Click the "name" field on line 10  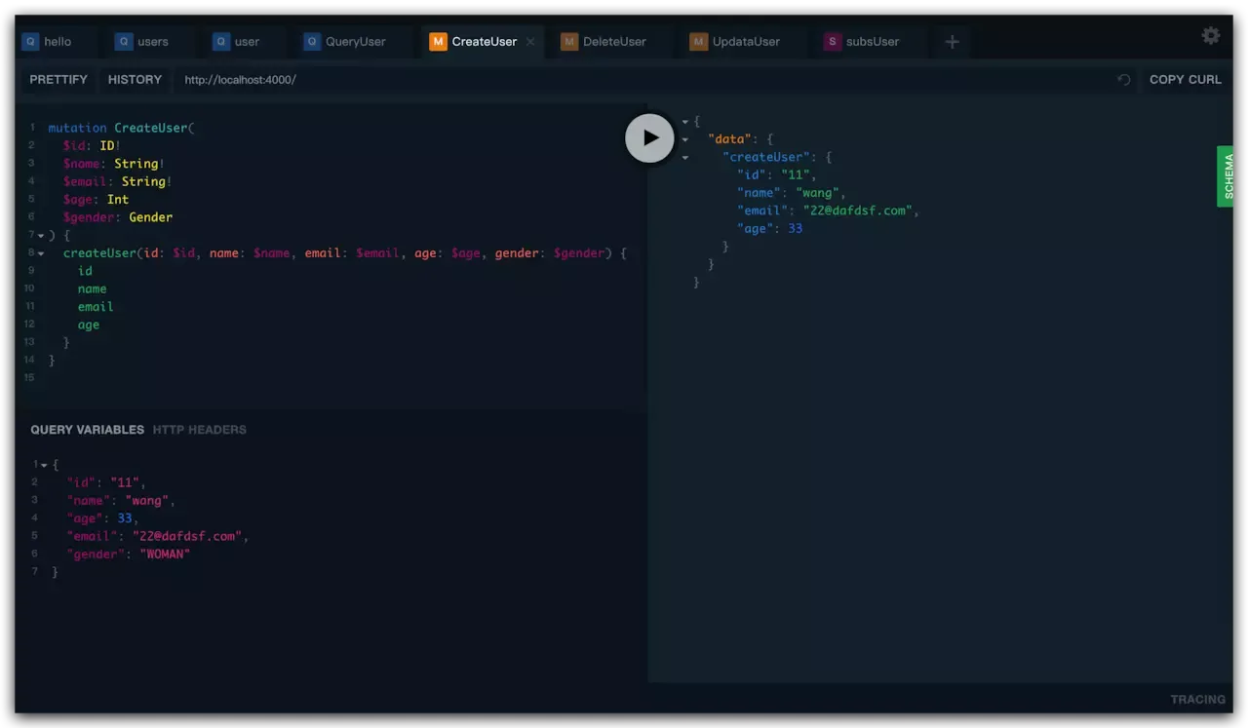coord(93,289)
